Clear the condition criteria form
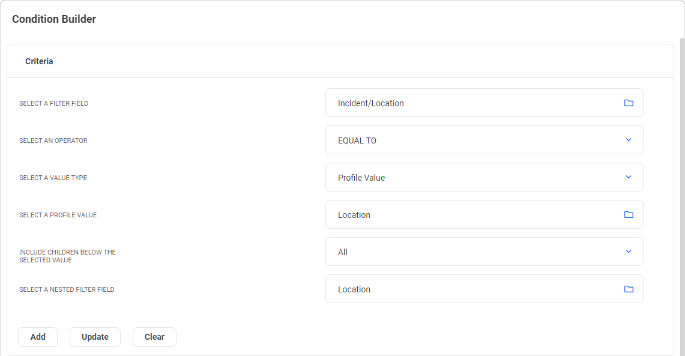This screenshot has width=685, height=356. [154, 337]
